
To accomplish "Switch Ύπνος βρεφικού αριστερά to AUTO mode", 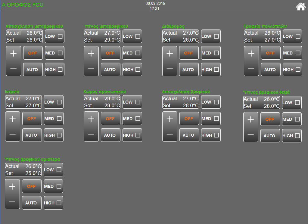I will (x=31, y=203).
